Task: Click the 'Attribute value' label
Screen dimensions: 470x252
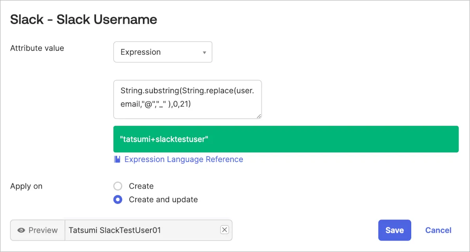Action: point(37,48)
